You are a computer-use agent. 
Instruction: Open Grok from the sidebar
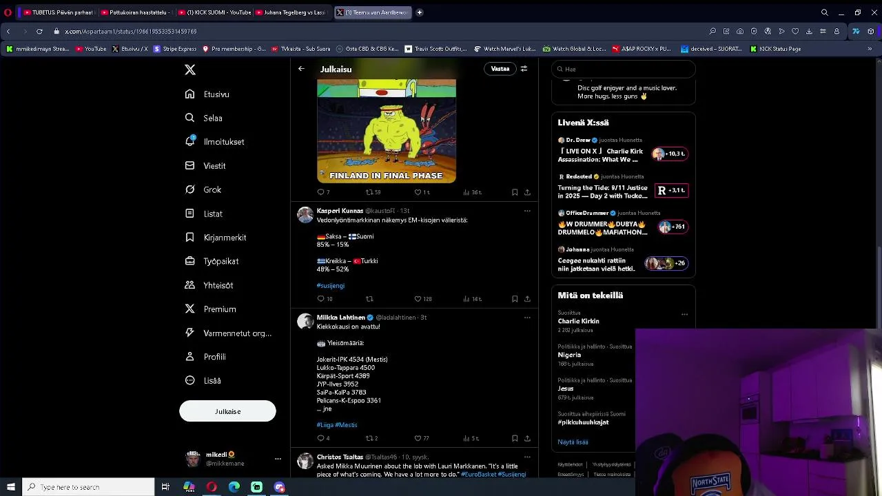(203, 189)
